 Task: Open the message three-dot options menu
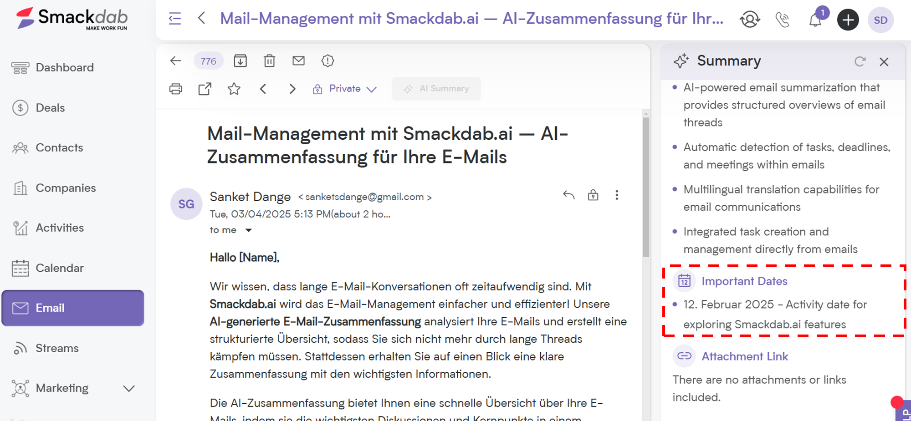tap(617, 195)
